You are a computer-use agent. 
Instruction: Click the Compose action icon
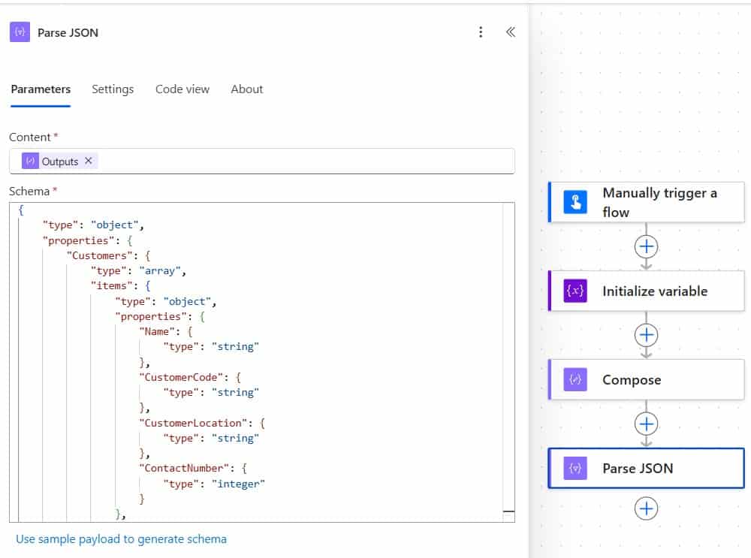click(x=575, y=379)
